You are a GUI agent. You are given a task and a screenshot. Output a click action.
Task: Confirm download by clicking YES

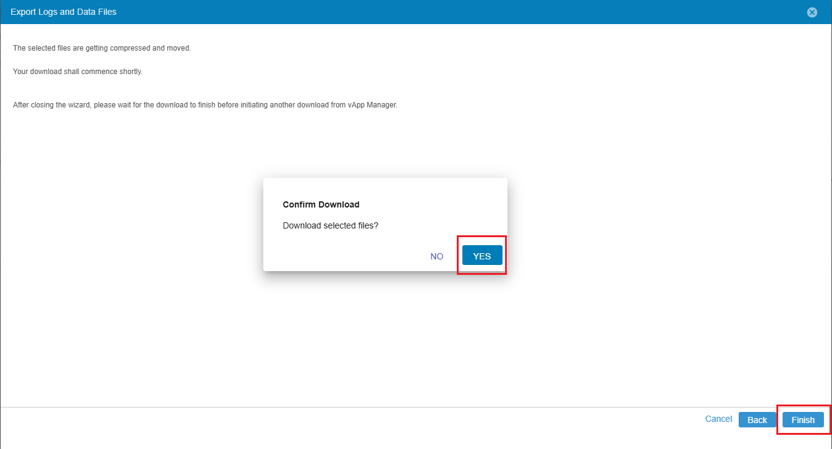482,256
